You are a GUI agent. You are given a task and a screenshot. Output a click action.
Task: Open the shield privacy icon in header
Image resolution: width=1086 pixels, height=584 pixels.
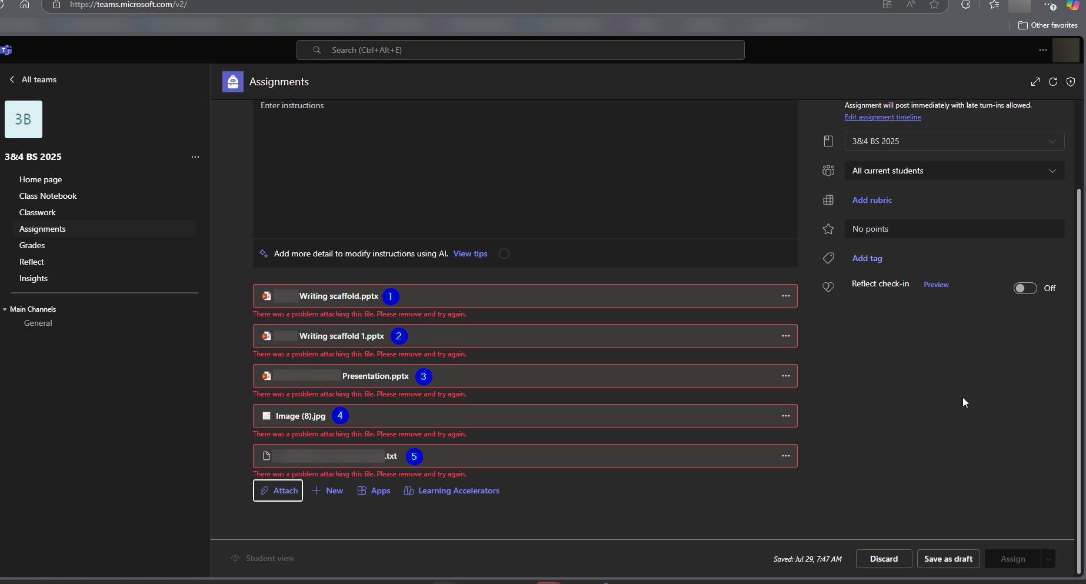(1071, 82)
